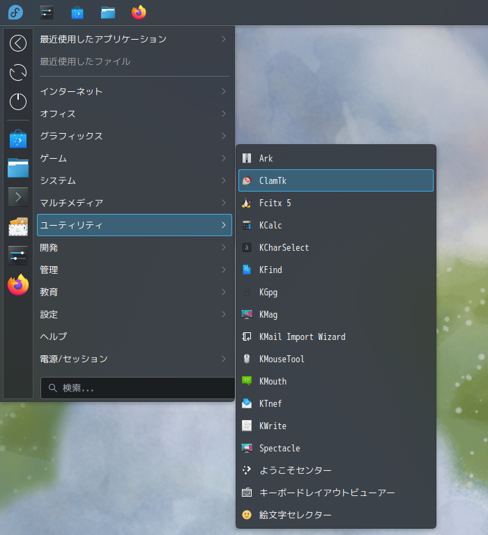Select the ヘルプ menu entry
Image resolution: width=488 pixels, height=535 pixels.
click(135, 336)
